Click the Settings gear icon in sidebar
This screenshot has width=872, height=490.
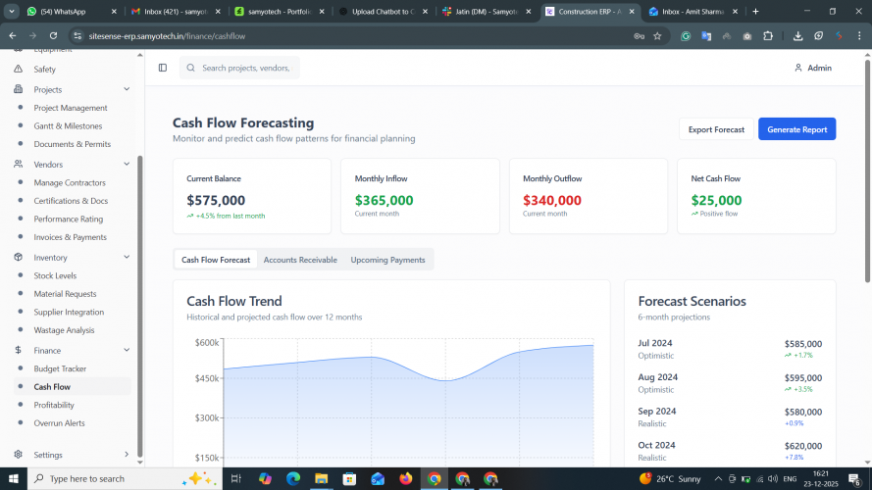[19, 455]
